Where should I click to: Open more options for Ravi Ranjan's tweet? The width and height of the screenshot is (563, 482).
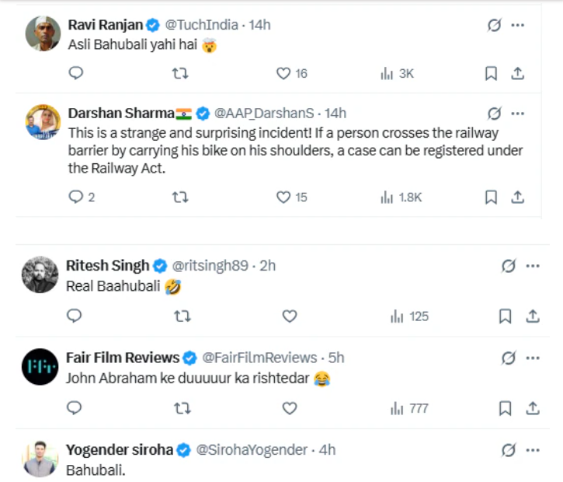pyautogui.click(x=517, y=25)
